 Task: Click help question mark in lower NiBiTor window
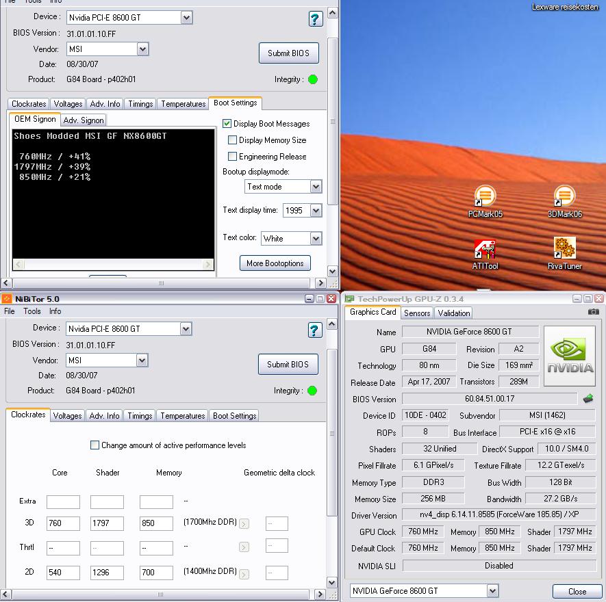click(x=314, y=330)
